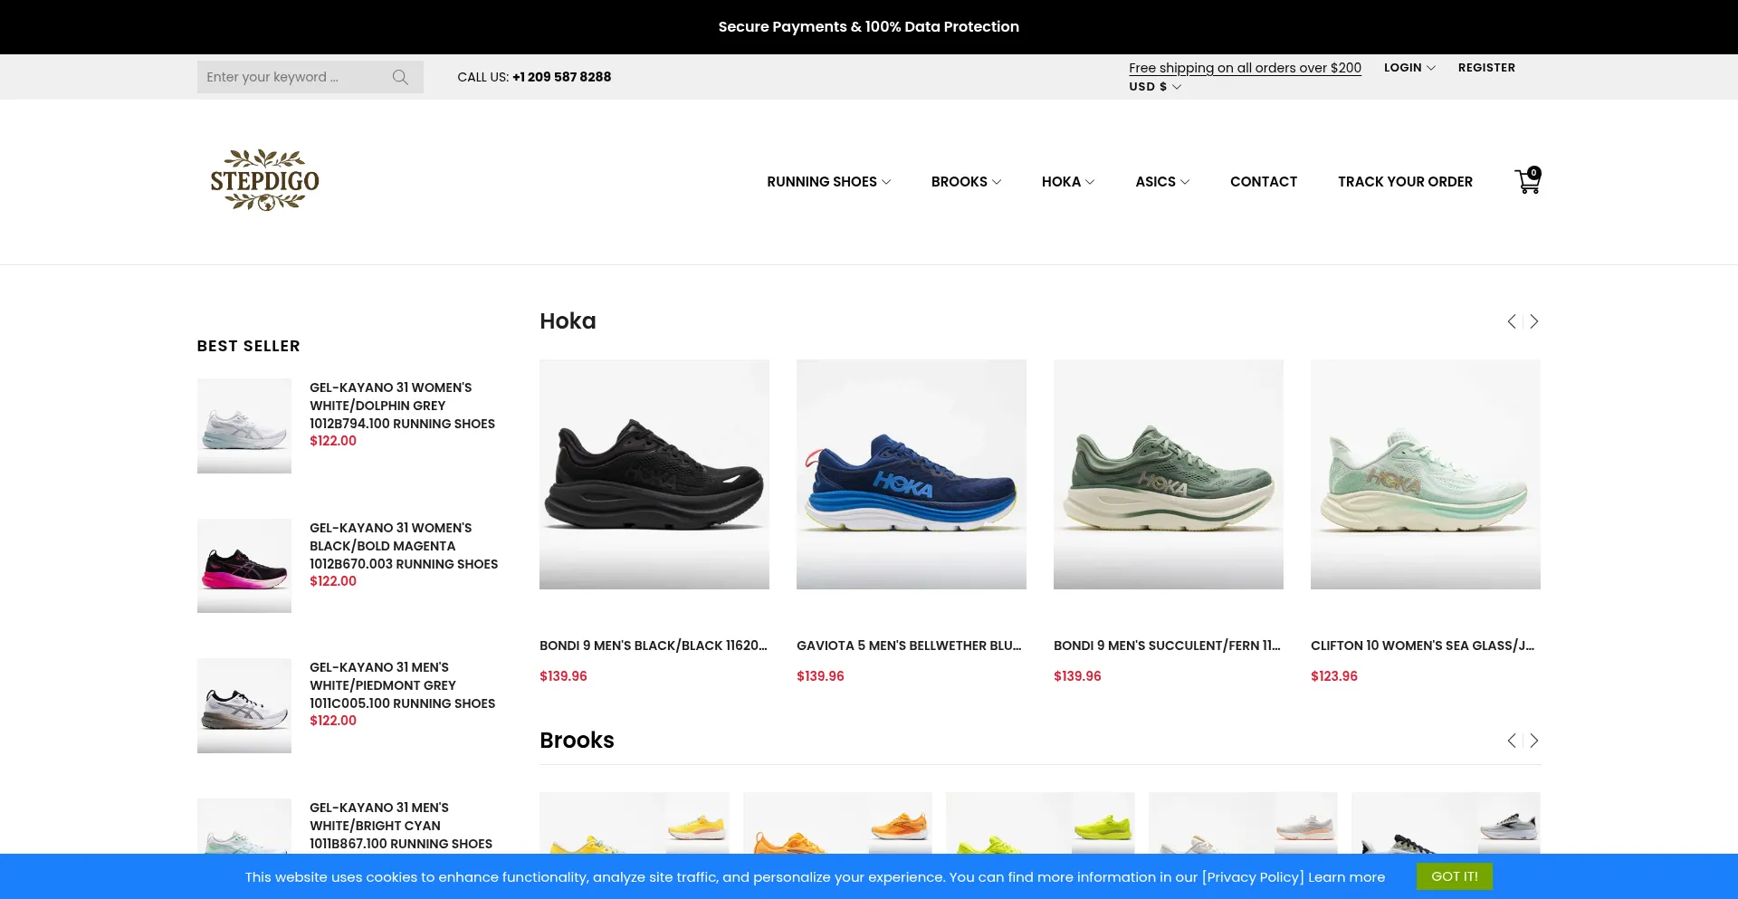Open Gel-Kayano 31 Men's White/Piedmont Grey thumbnail
The height and width of the screenshot is (899, 1738).
pyautogui.click(x=244, y=705)
